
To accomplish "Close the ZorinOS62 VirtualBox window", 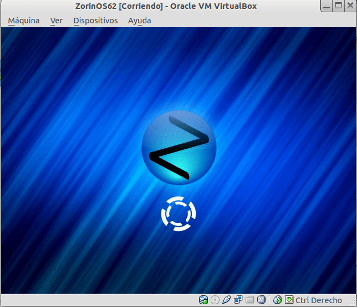I will 350,6.
